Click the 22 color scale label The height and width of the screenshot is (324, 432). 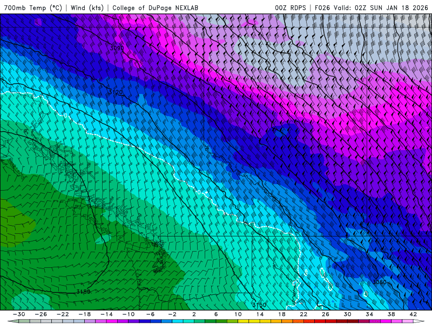(303, 314)
